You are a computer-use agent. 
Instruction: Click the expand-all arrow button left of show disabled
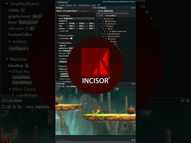tap(100, 16)
